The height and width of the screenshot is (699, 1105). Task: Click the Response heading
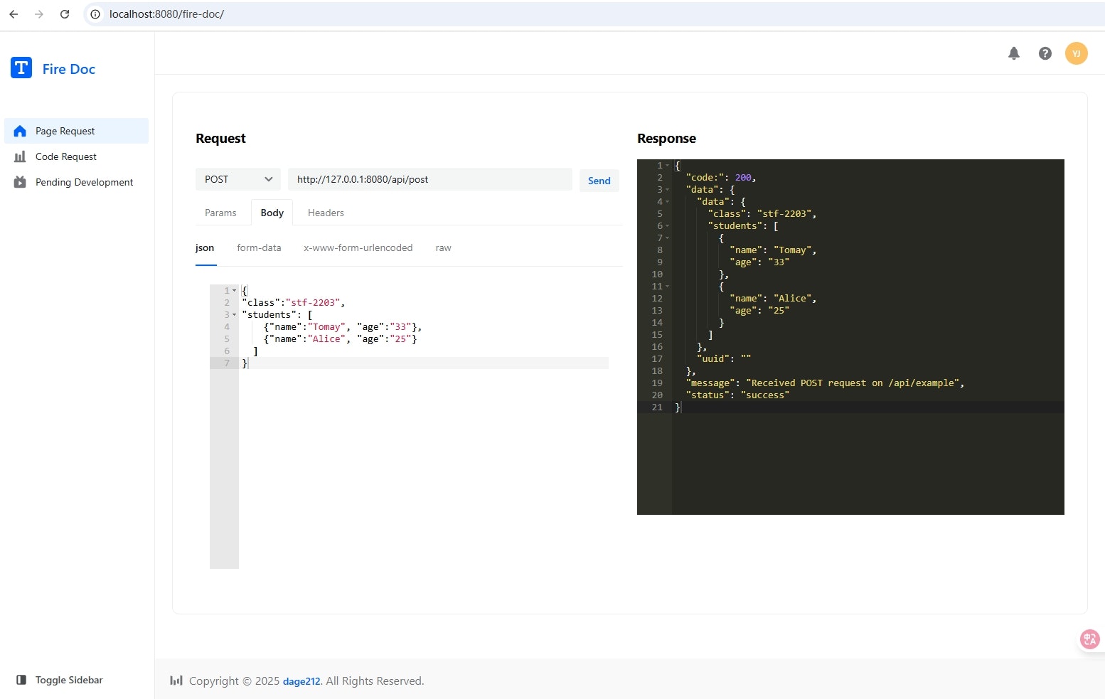[666, 139]
